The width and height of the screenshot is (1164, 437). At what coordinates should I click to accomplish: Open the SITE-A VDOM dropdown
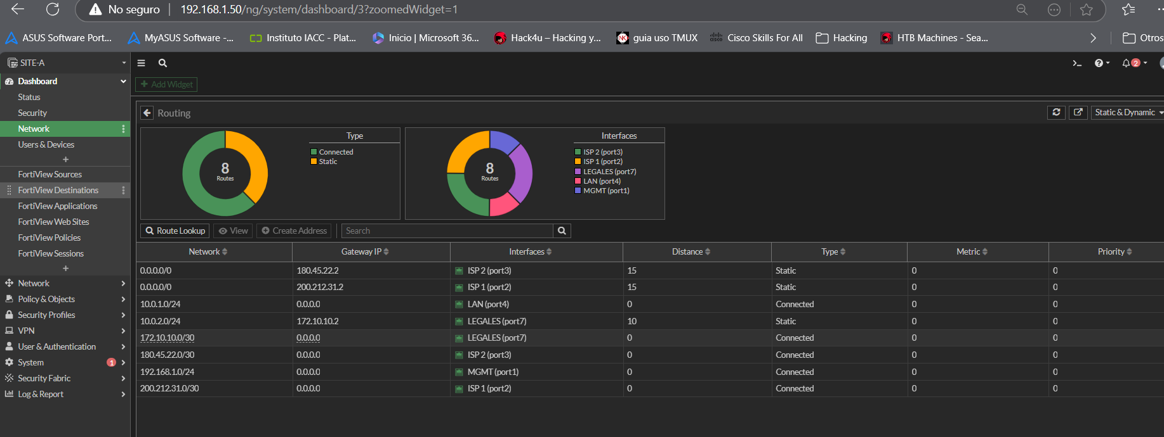click(x=65, y=63)
